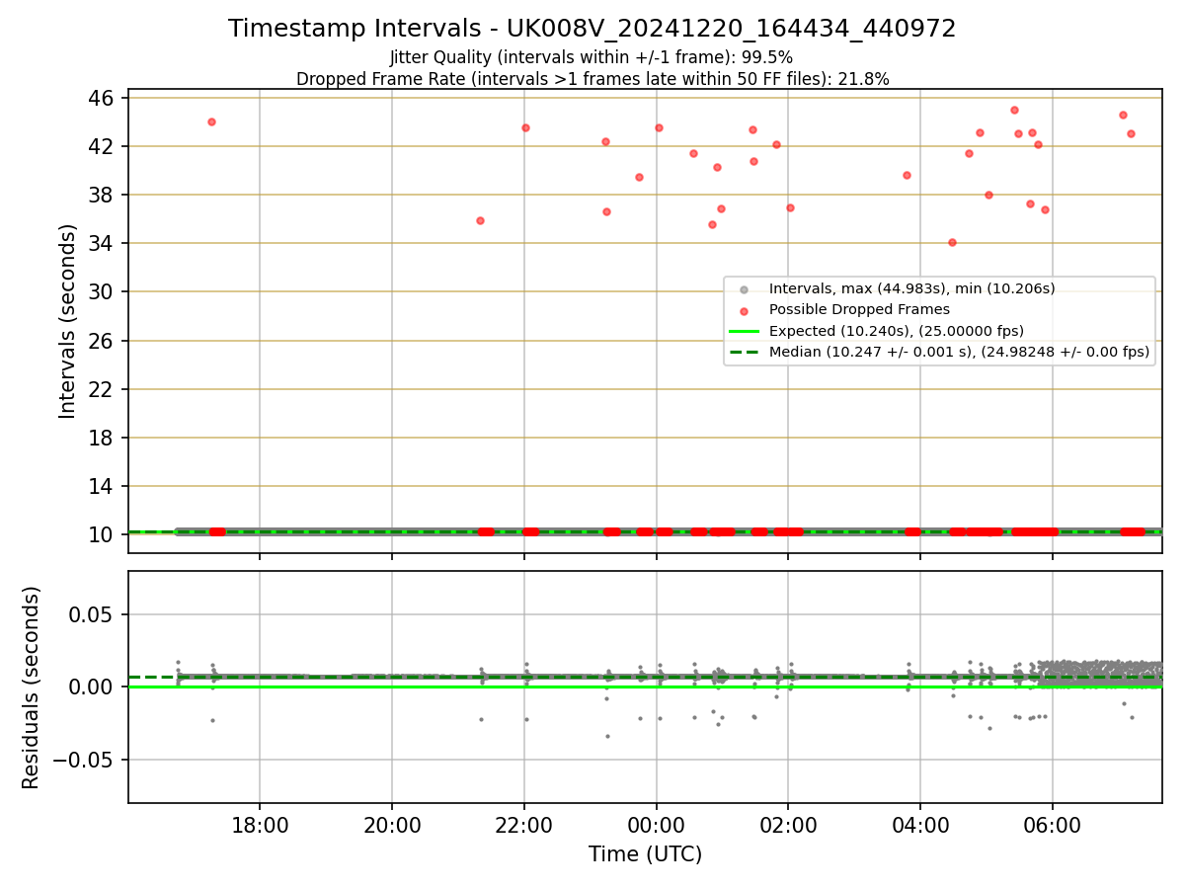This screenshot has width=1185, height=889.
Task: Click the 26 tick label on intervals axis
Action: click(104, 341)
